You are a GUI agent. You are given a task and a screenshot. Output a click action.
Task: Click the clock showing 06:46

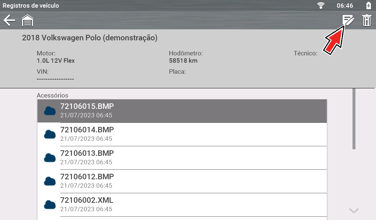point(345,5)
